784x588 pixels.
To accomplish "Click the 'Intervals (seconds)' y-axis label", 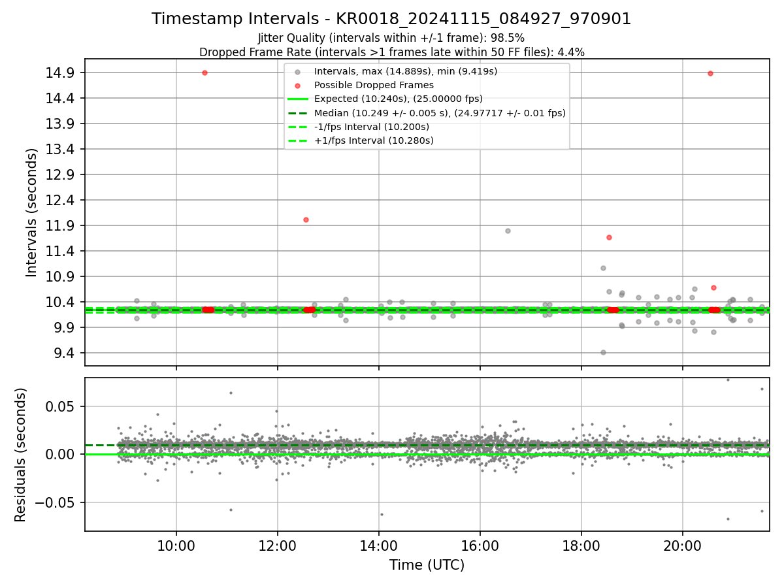I will click(32, 212).
